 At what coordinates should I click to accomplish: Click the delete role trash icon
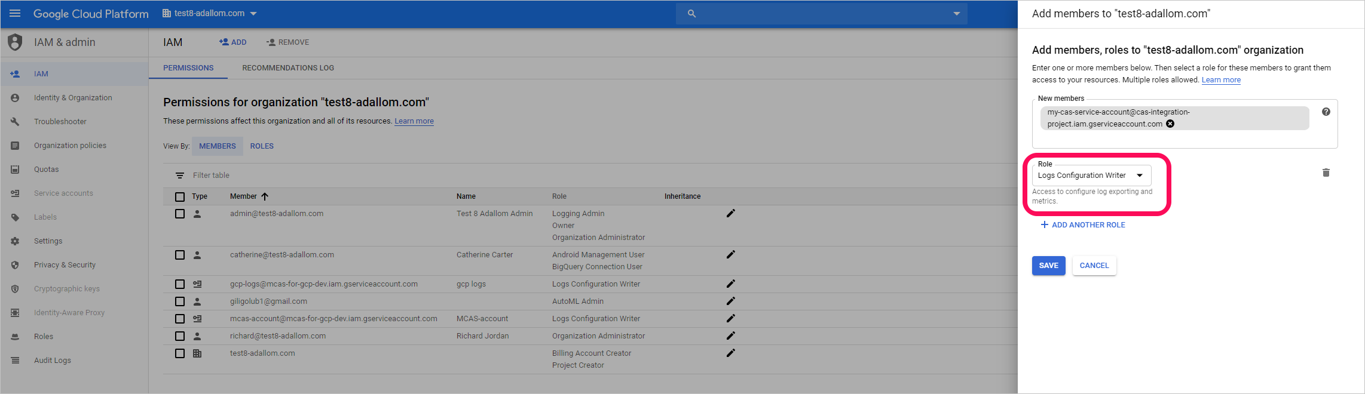(1326, 173)
